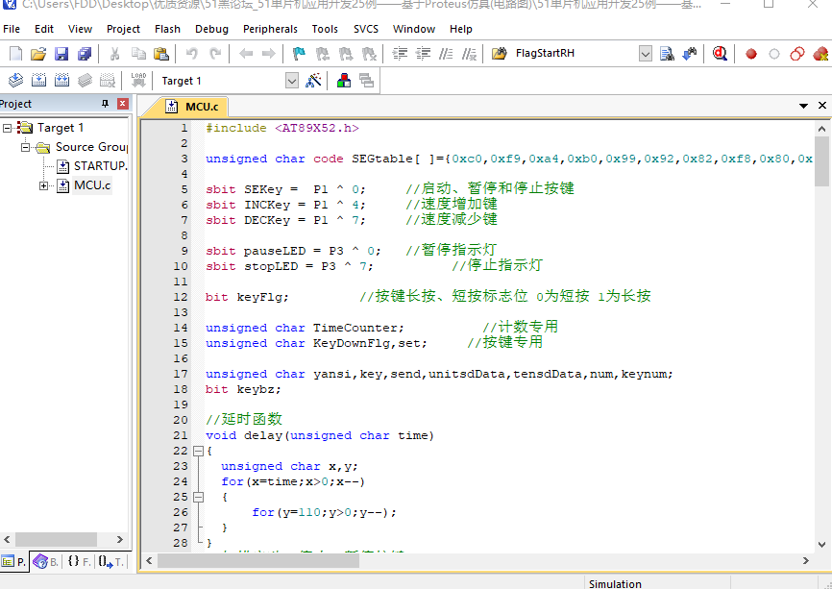Image resolution: width=832 pixels, height=589 pixels.
Task: Click the Redo arrow icon
Action: tap(215, 54)
